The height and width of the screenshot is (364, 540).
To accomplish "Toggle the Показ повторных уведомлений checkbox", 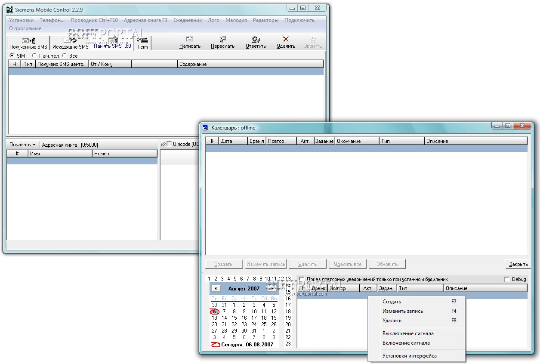I will (302, 279).
